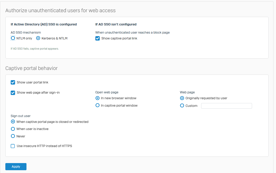Select Never sign out user option
The image size is (276, 173).
point(13,136)
